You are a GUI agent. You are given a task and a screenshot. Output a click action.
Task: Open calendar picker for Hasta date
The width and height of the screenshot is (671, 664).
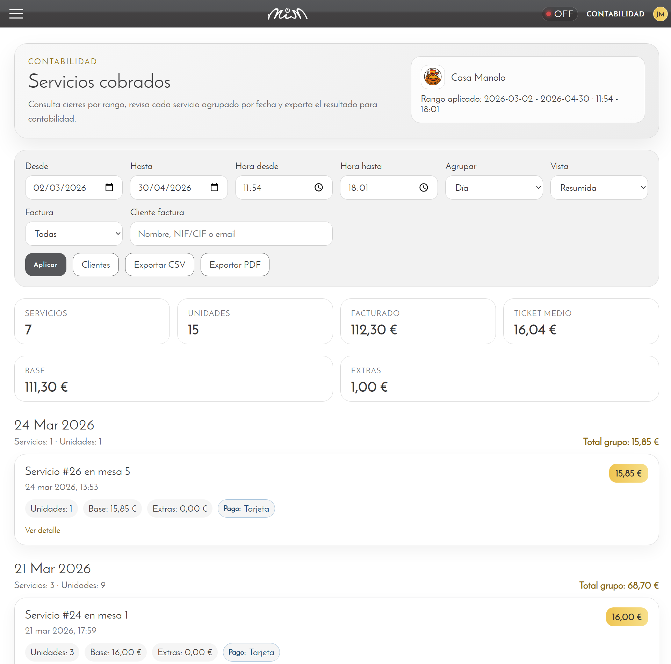pos(214,187)
